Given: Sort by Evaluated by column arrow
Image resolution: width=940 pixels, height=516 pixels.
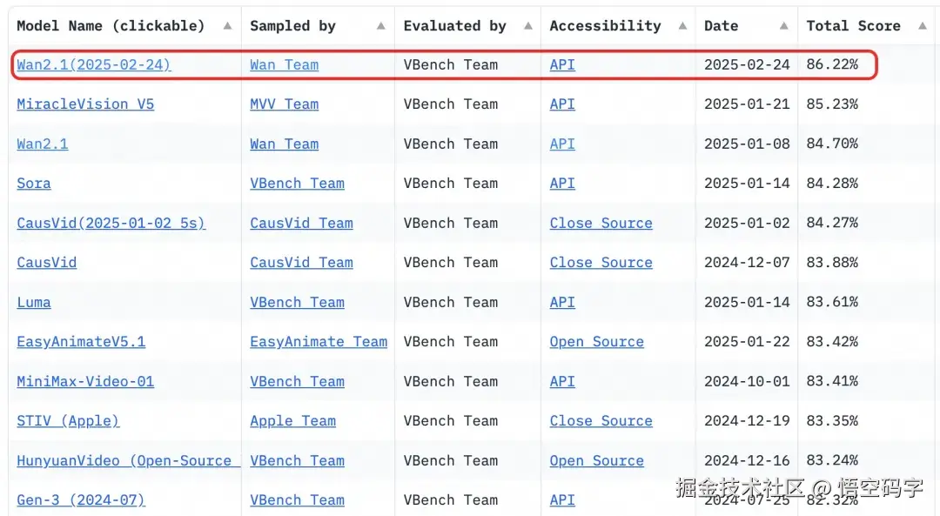Looking at the screenshot, I should [x=528, y=26].
